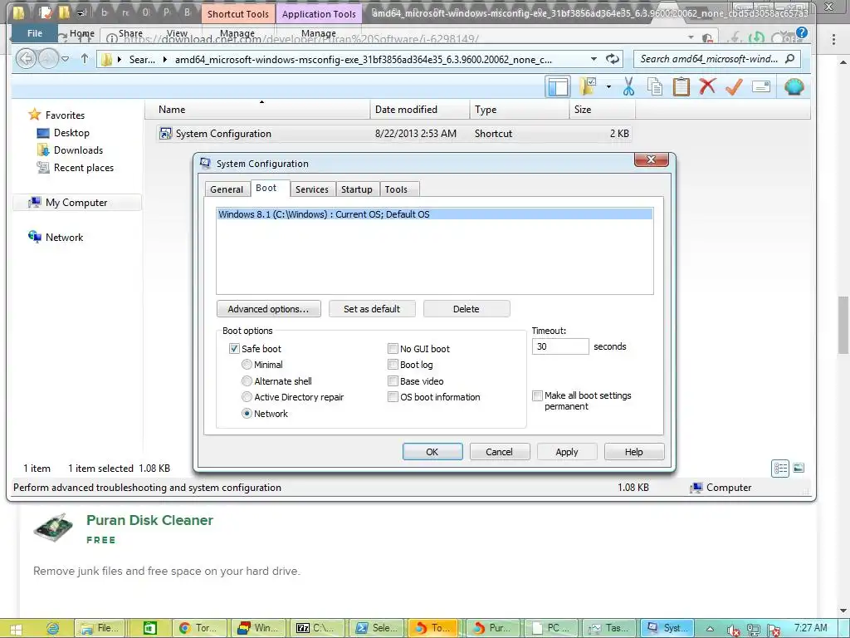Image resolution: width=850 pixels, height=638 pixels.
Task: Select My Computer in navigation pane
Action: coord(76,203)
